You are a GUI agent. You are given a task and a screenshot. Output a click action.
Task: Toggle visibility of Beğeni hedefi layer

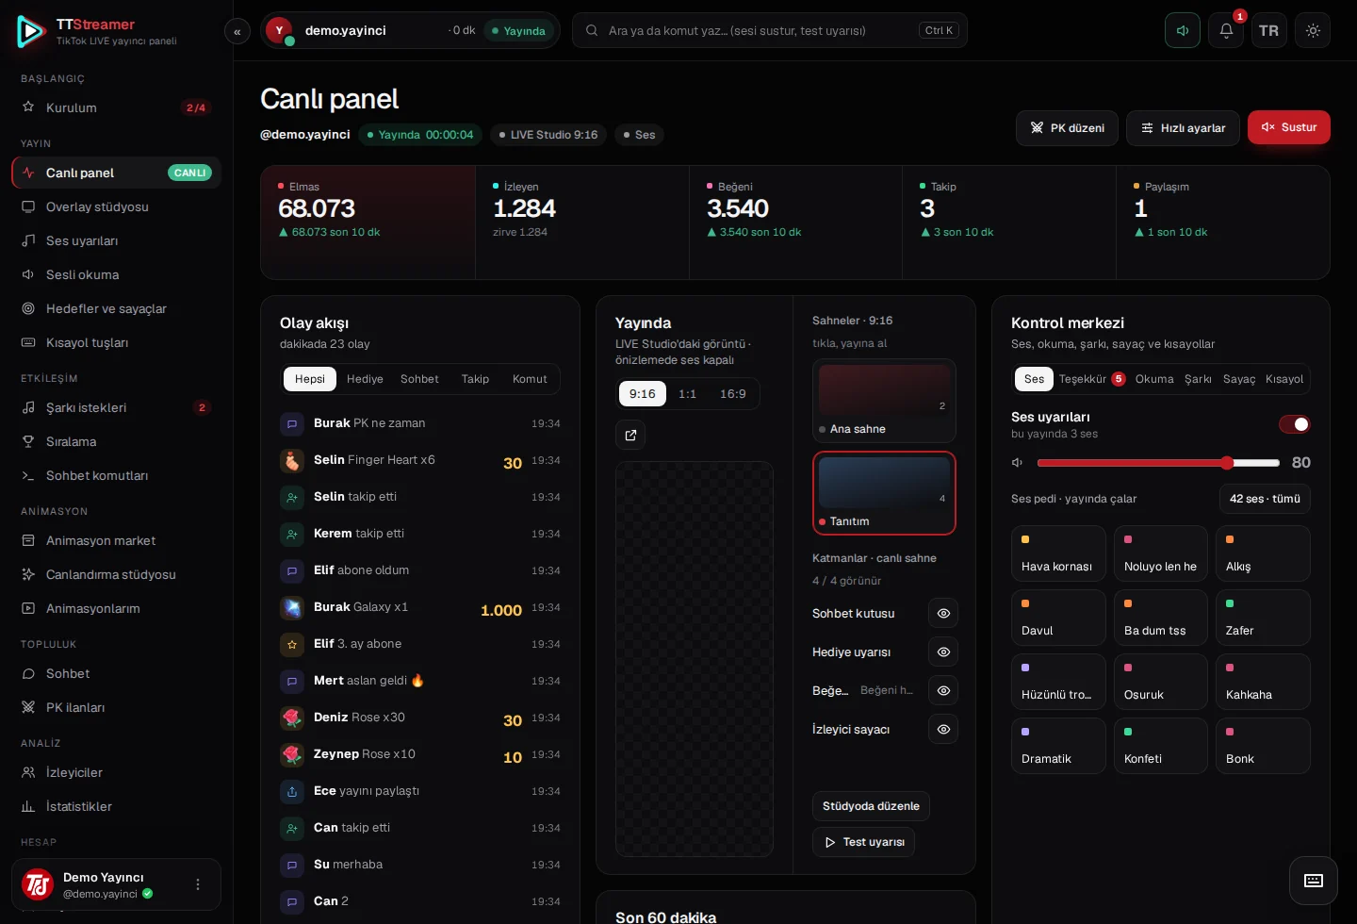943,690
